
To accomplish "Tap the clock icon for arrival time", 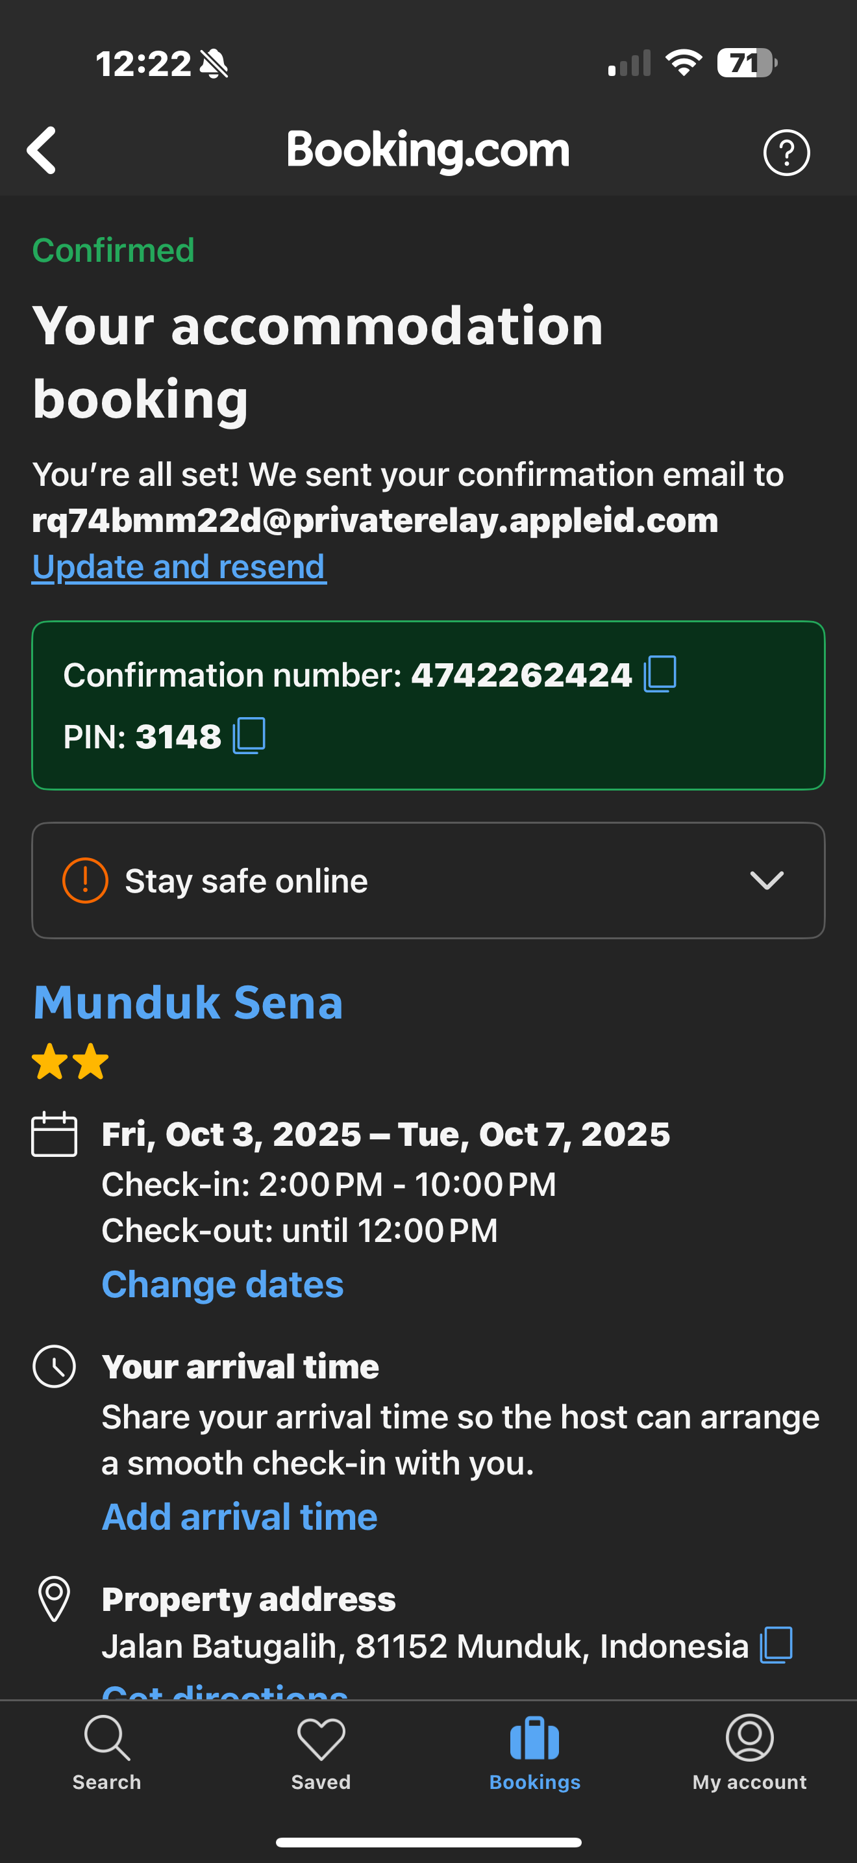I will click(x=54, y=1366).
